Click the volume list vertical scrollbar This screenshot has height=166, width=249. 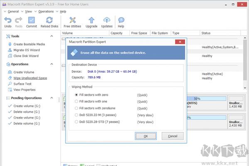(245, 62)
